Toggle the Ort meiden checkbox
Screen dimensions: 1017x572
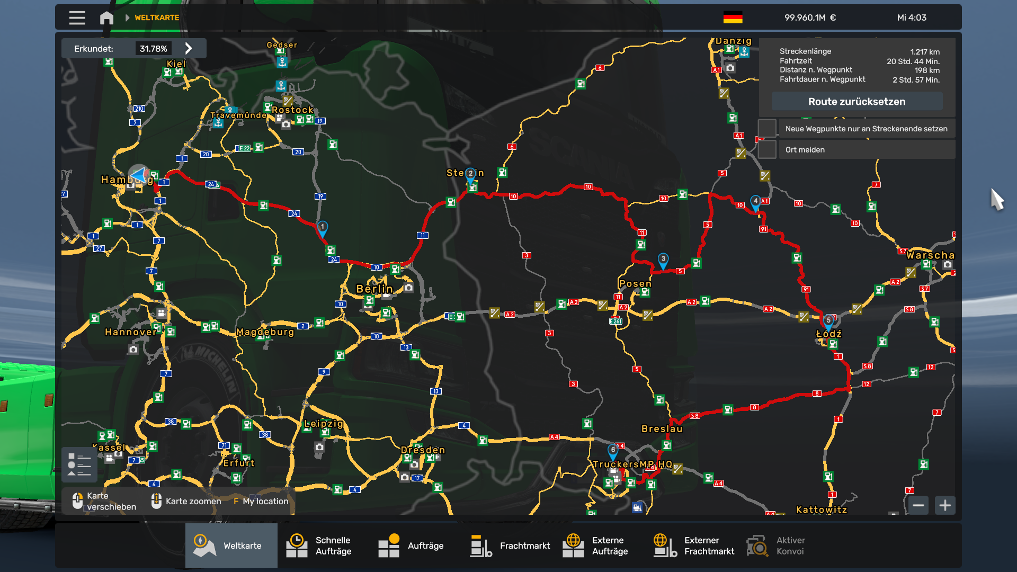(767, 149)
